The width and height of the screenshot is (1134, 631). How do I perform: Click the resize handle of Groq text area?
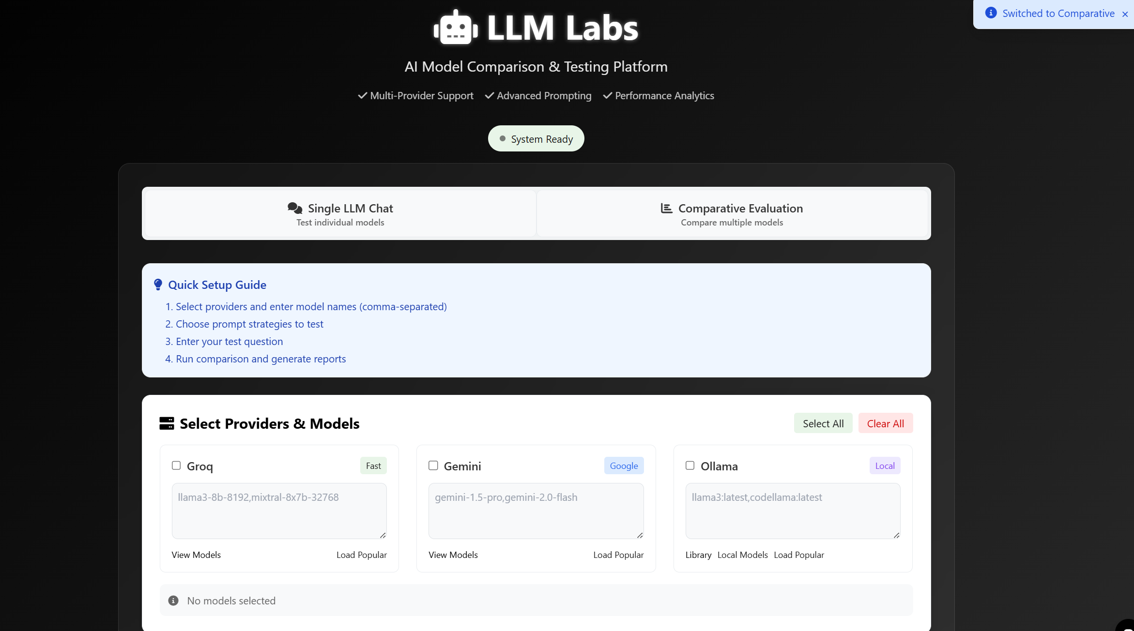click(383, 535)
